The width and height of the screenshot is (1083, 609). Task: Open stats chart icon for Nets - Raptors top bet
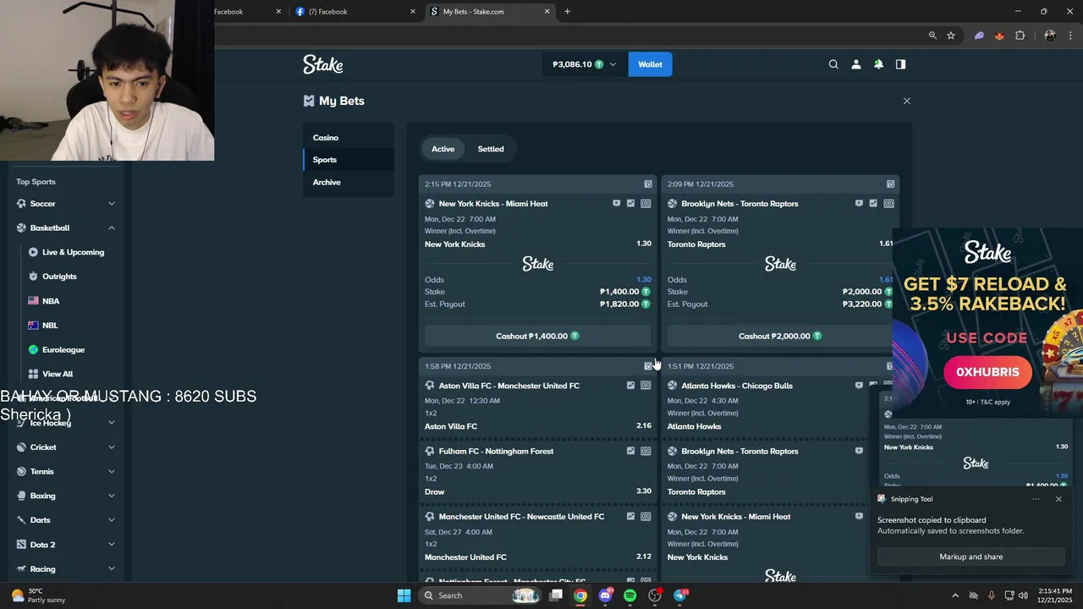873,204
